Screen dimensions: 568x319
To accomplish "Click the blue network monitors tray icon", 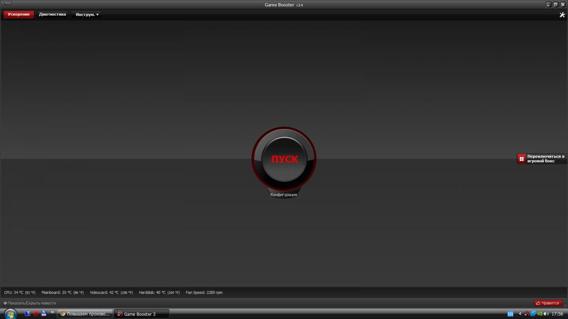I will point(533,313).
